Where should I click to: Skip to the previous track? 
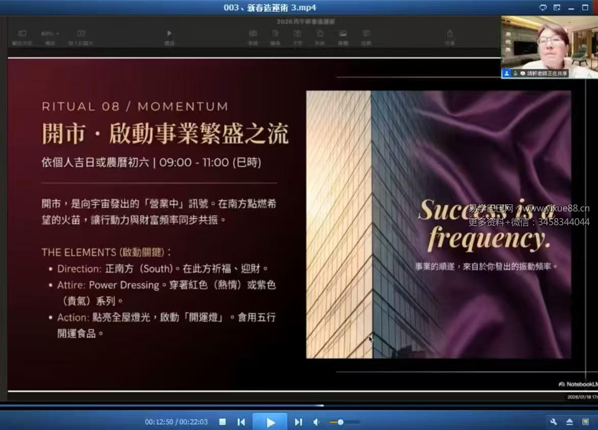(x=241, y=422)
